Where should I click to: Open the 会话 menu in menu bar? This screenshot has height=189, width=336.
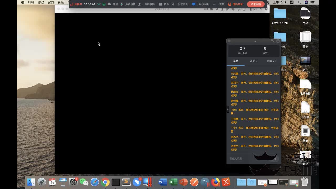[61, 2]
